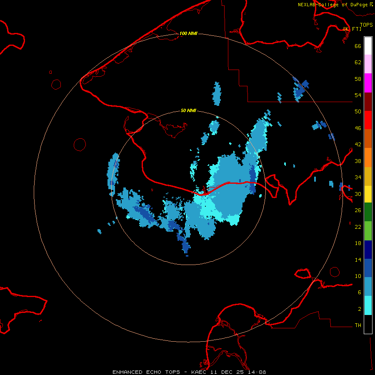Click the dark red 50-54 kft legend swatch
Screen dimensions: 375x375
(x=368, y=102)
